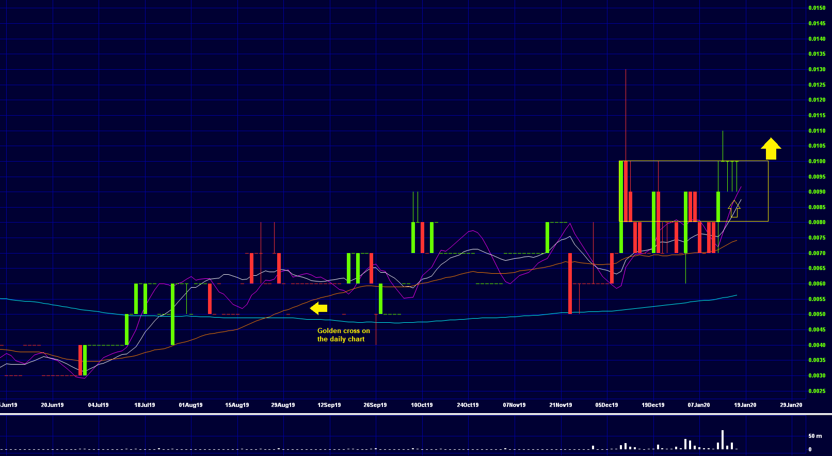Click the 0.0045 price axis label
This screenshot has height=456, width=832.
(x=817, y=329)
